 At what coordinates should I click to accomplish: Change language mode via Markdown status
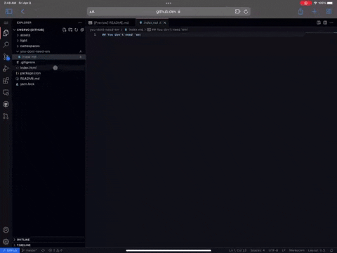click(x=297, y=250)
